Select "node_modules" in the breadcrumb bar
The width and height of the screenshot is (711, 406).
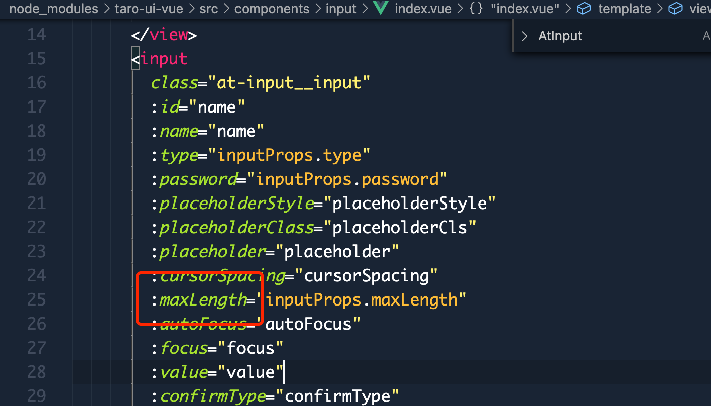click(53, 9)
